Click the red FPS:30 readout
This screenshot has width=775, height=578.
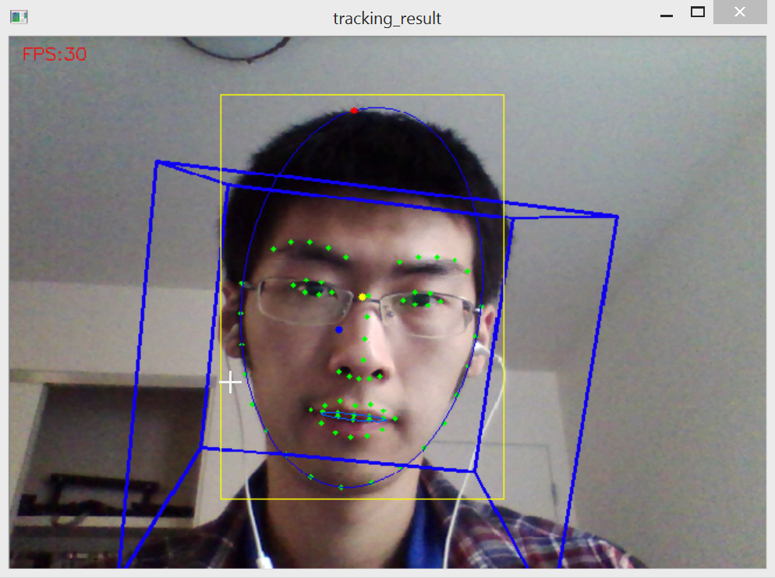[55, 54]
